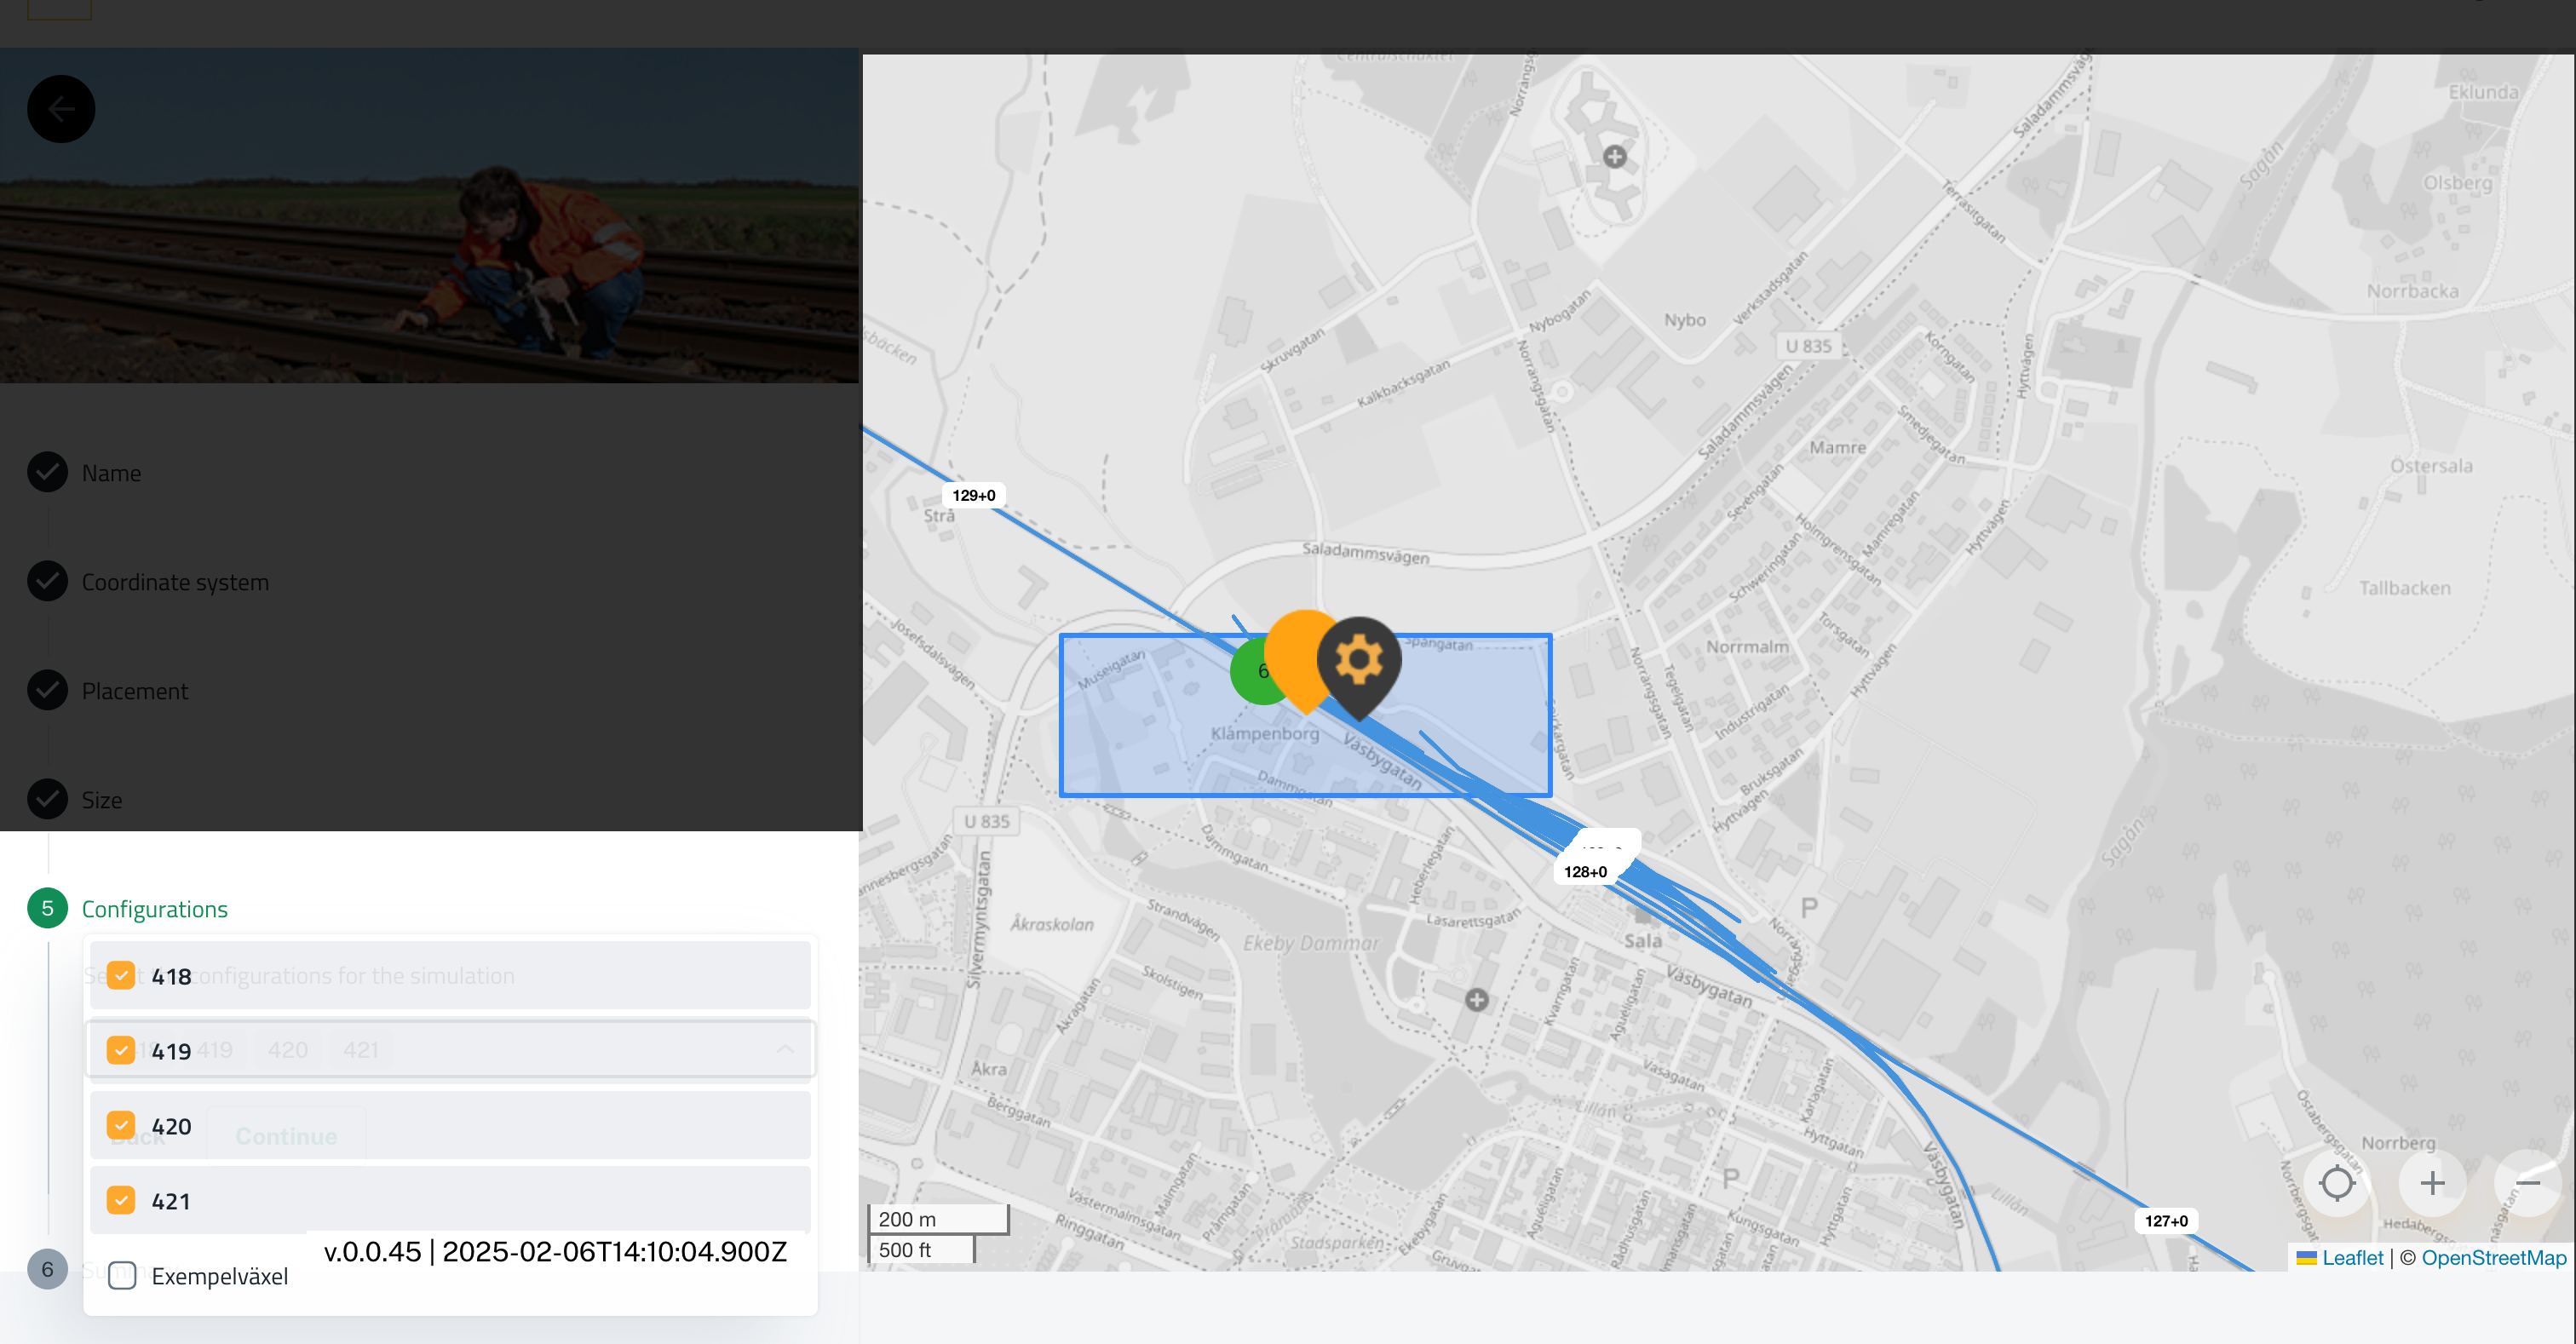Click the Name step checkmark icon

pos(47,472)
